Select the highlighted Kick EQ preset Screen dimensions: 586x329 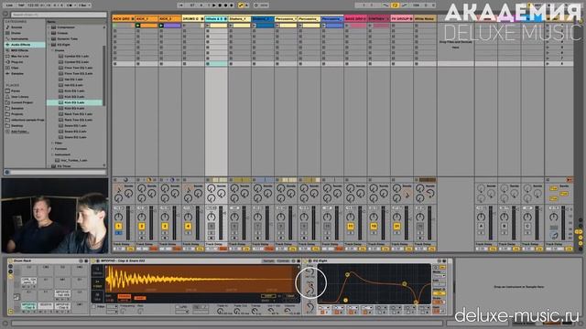point(74,102)
